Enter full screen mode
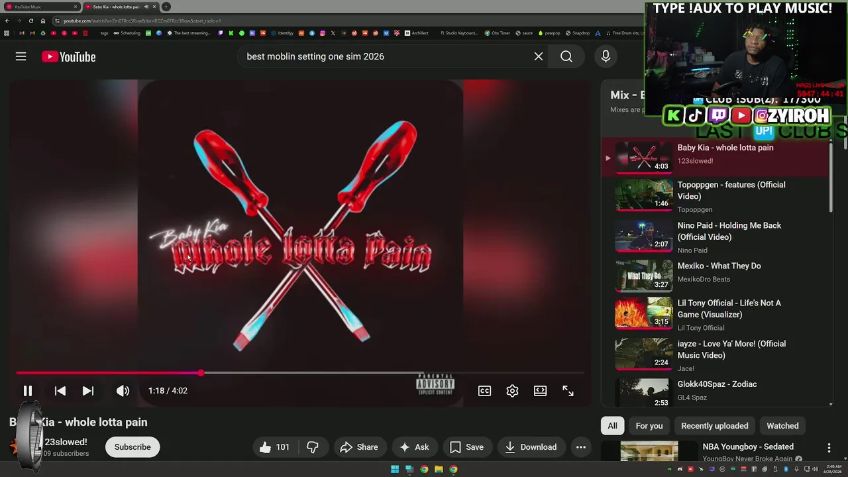This screenshot has width=848, height=477. pos(568,391)
